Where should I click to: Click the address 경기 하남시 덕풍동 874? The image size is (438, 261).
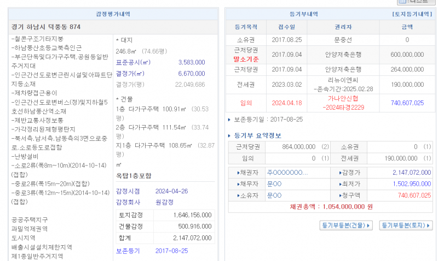tap(46, 27)
